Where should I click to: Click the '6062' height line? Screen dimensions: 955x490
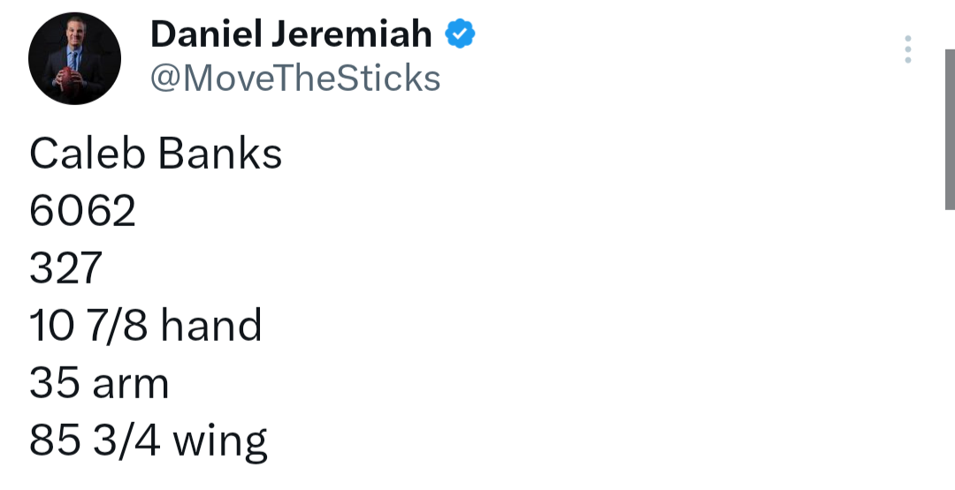pyautogui.click(x=83, y=211)
